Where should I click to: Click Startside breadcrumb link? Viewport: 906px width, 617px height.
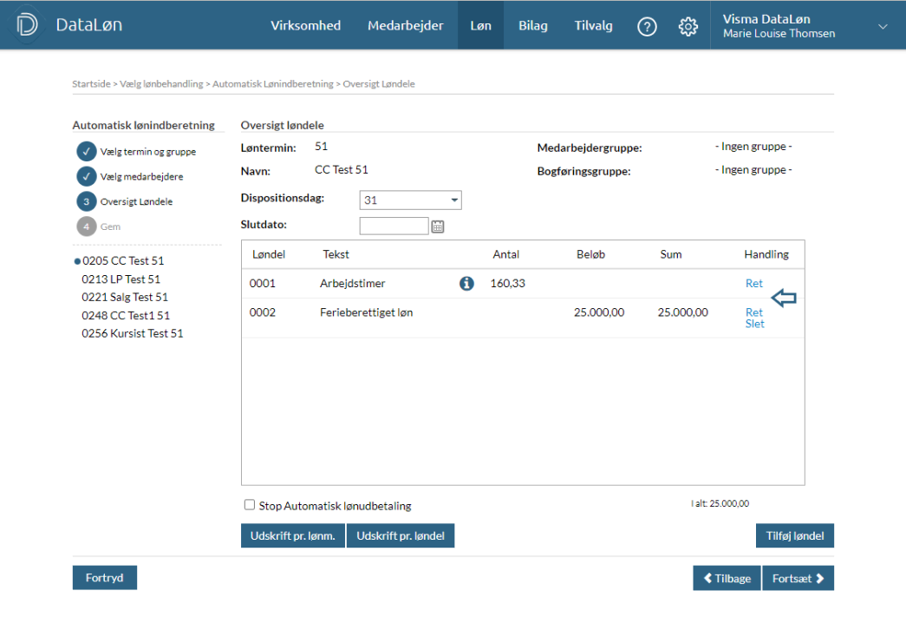coord(91,84)
